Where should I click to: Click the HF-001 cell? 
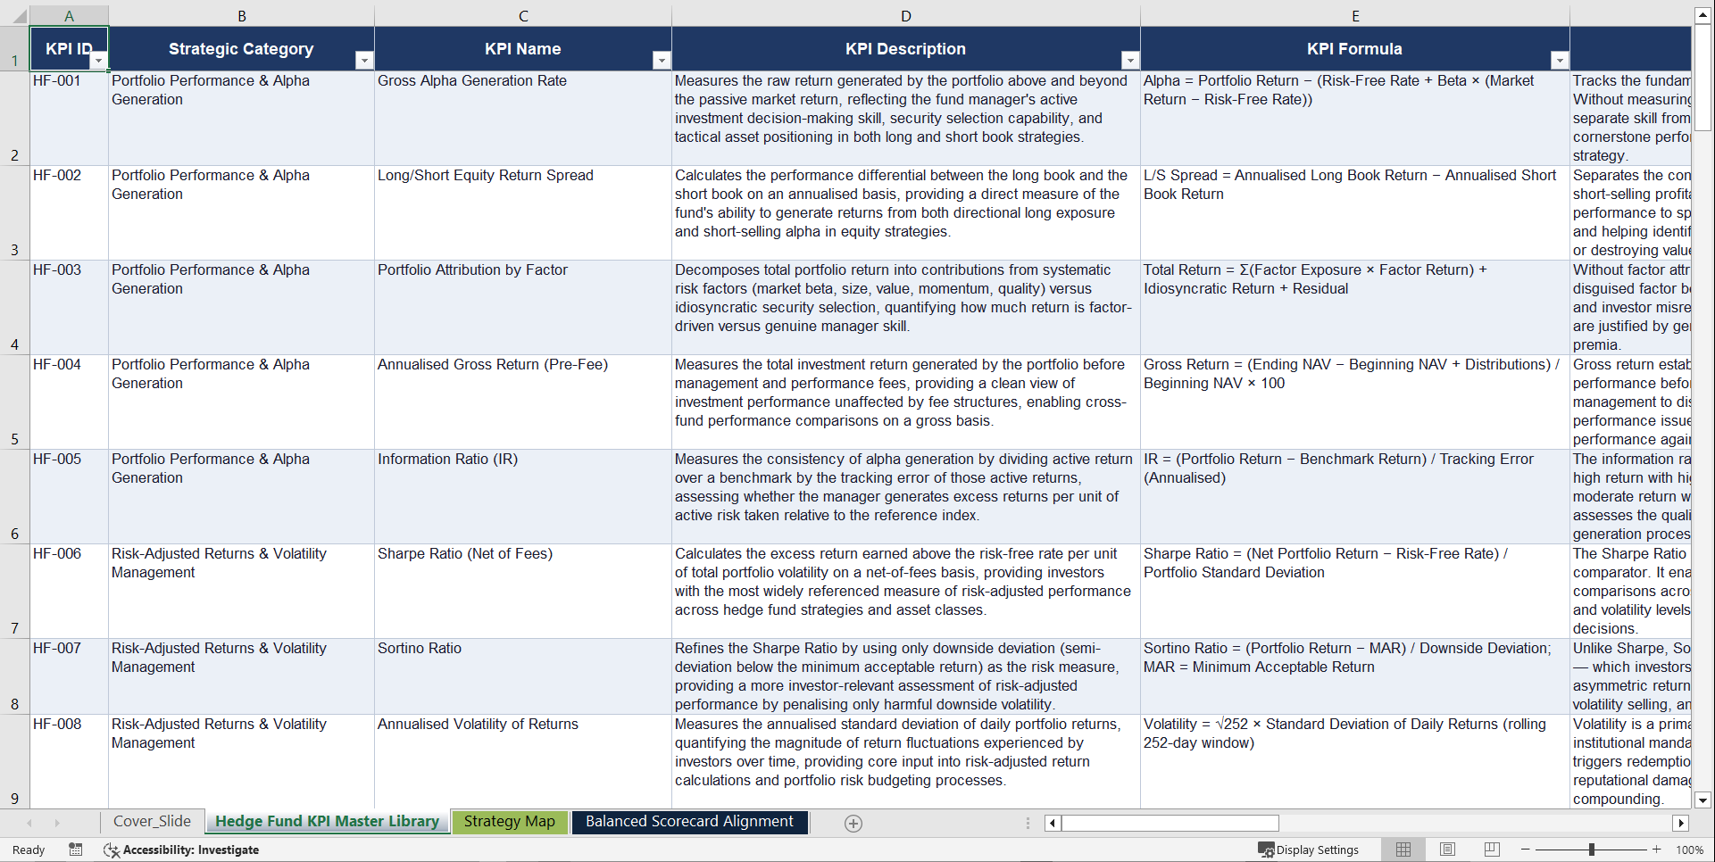69,118
